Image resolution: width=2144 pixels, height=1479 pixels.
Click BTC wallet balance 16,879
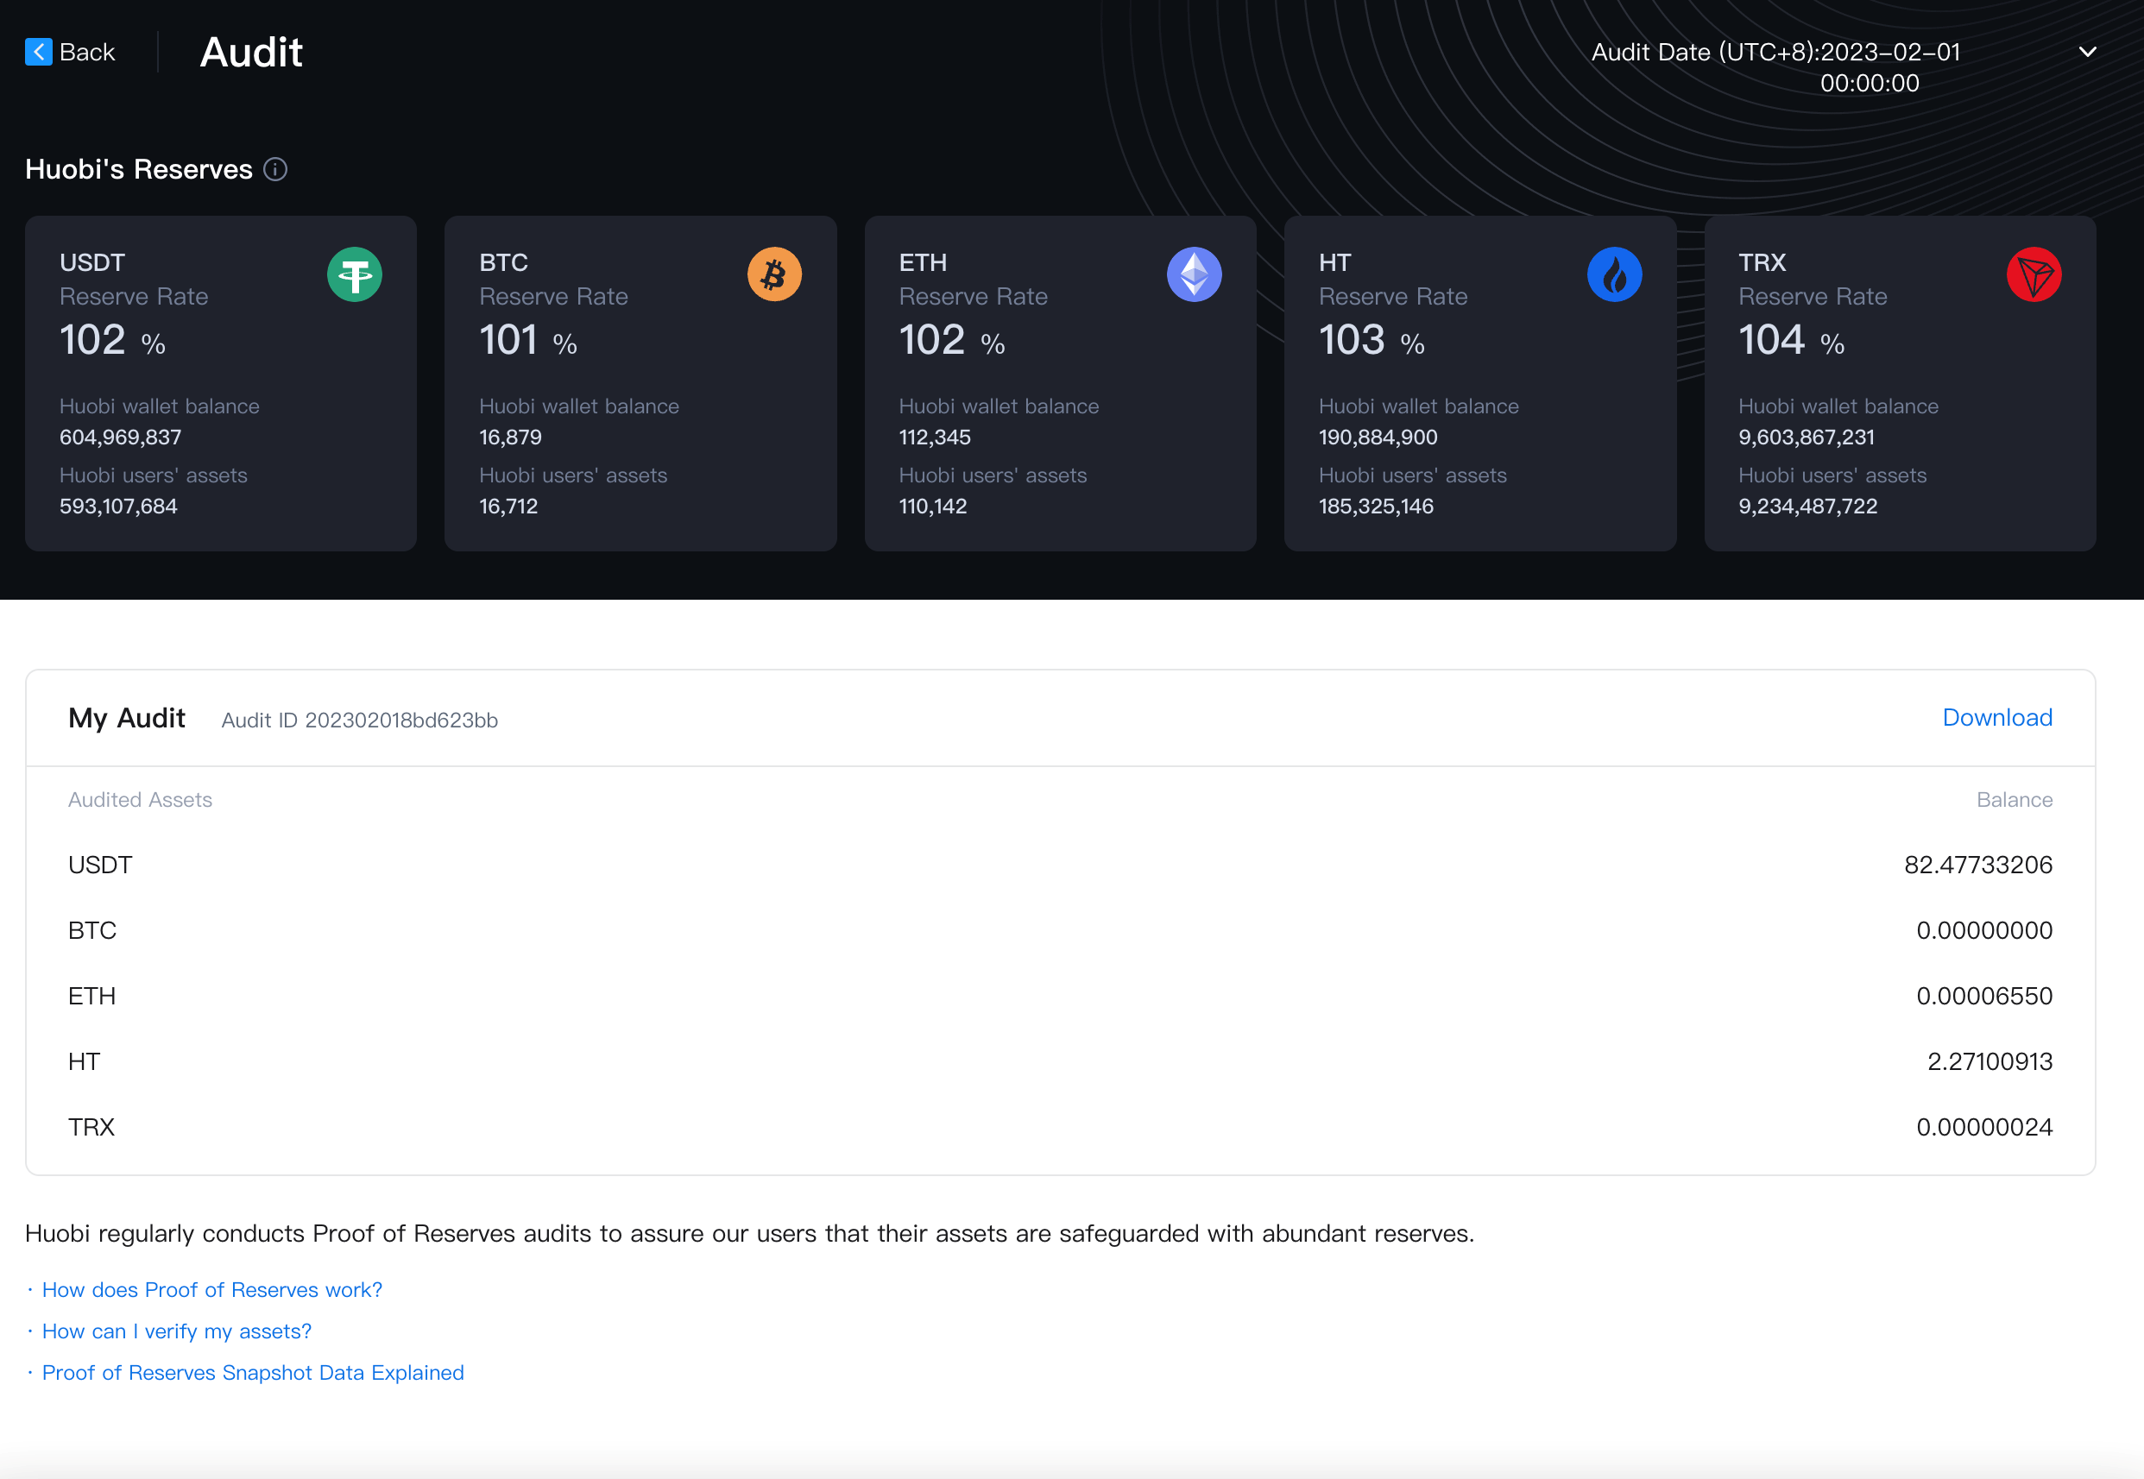(511, 437)
